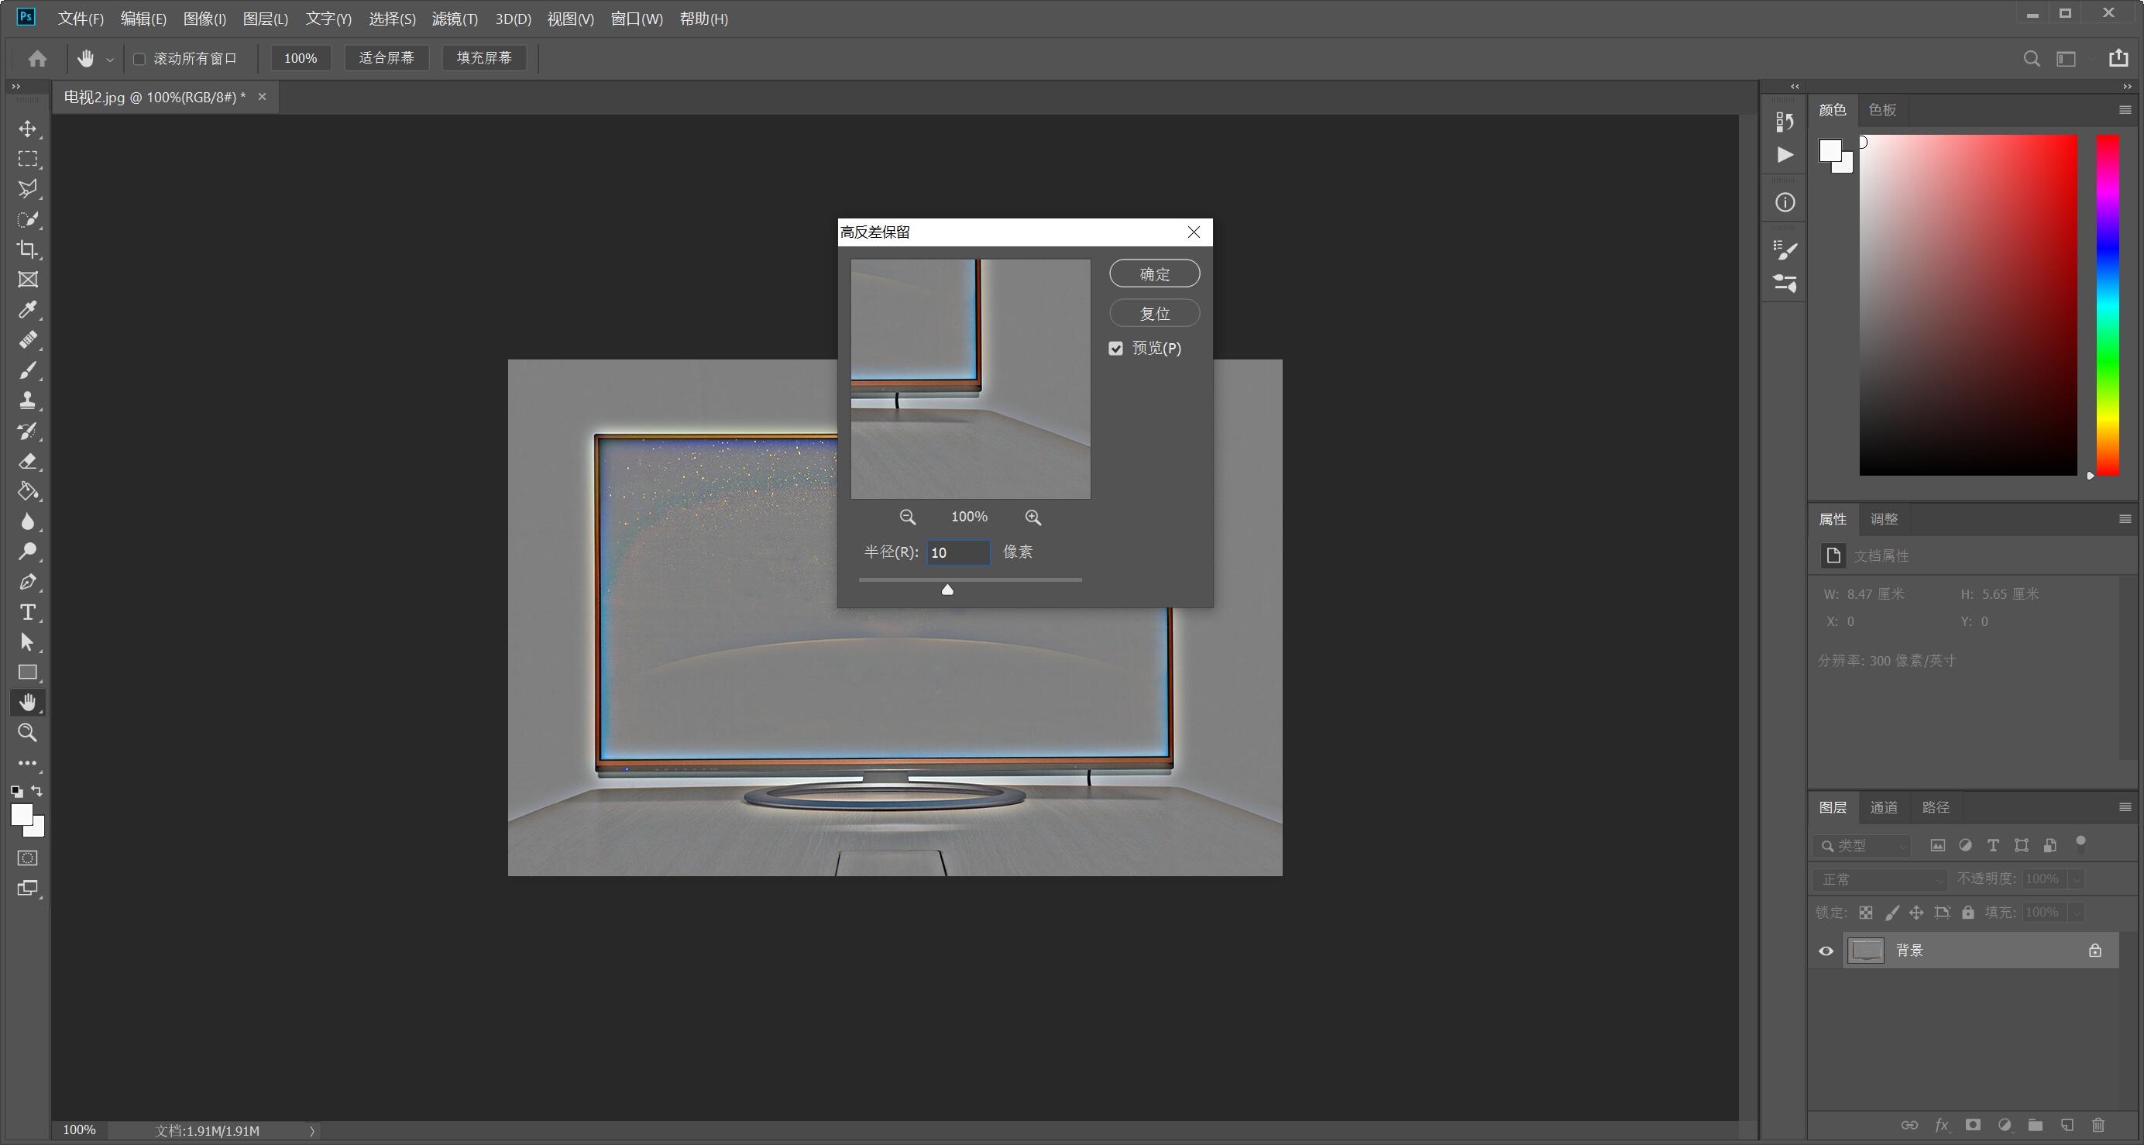Click delete layer trash icon
The height and width of the screenshot is (1145, 2144).
coord(2098,1125)
